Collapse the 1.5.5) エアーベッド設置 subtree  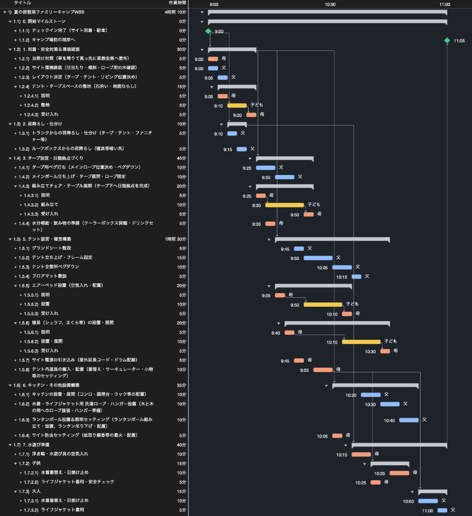15,286
